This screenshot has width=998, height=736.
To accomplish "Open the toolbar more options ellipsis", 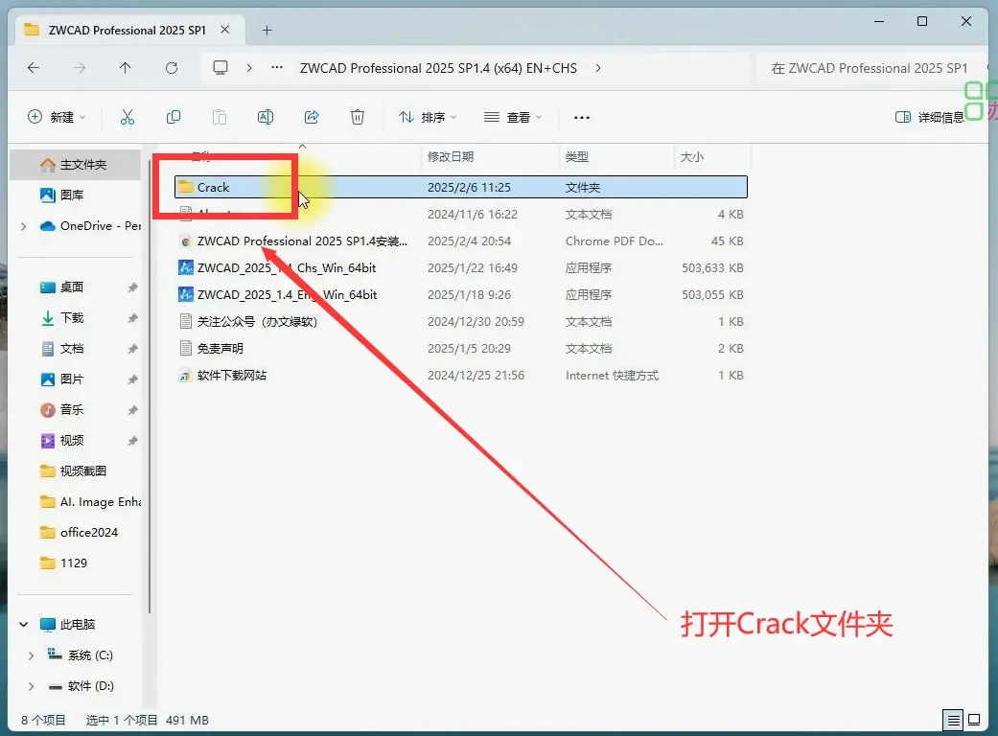I will (x=582, y=117).
